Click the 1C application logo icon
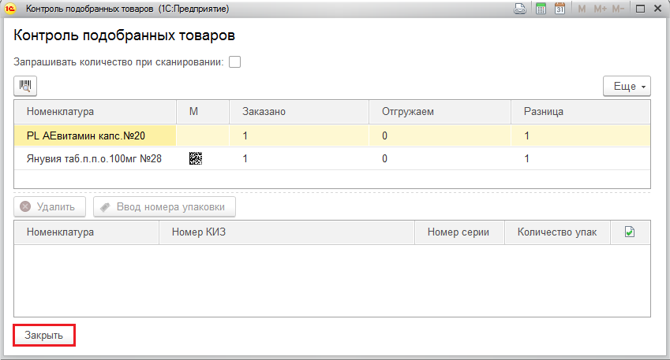The height and width of the screenshot is (360, 670). pos(11,9)
